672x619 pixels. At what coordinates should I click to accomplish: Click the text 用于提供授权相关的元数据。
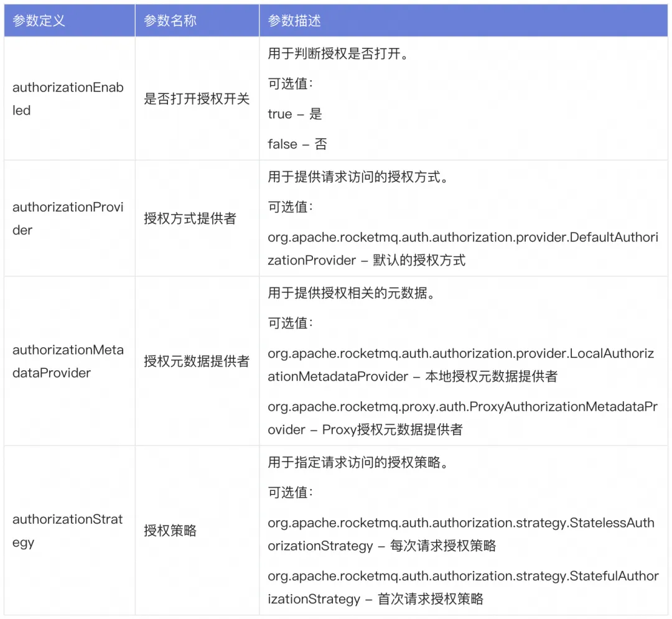[x=352, y=293]
